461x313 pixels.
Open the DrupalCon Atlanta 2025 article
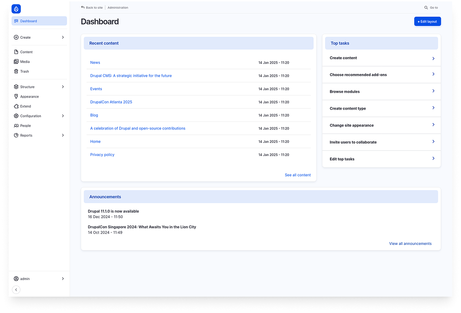point(111,102)
